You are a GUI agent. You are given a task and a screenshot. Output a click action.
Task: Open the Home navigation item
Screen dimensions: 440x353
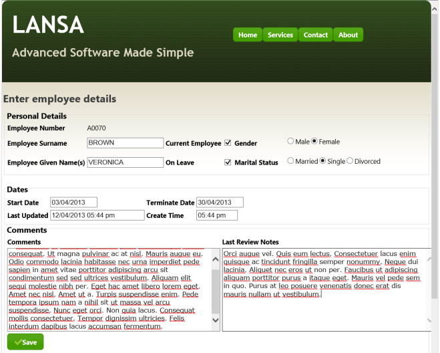[x=248, y=35]
